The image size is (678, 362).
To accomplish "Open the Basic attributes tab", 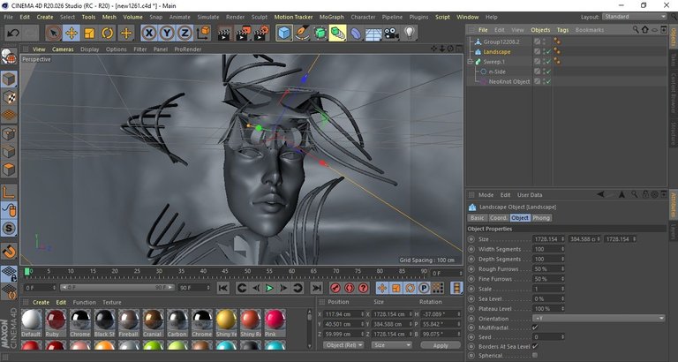I will (x=477, y=218).
